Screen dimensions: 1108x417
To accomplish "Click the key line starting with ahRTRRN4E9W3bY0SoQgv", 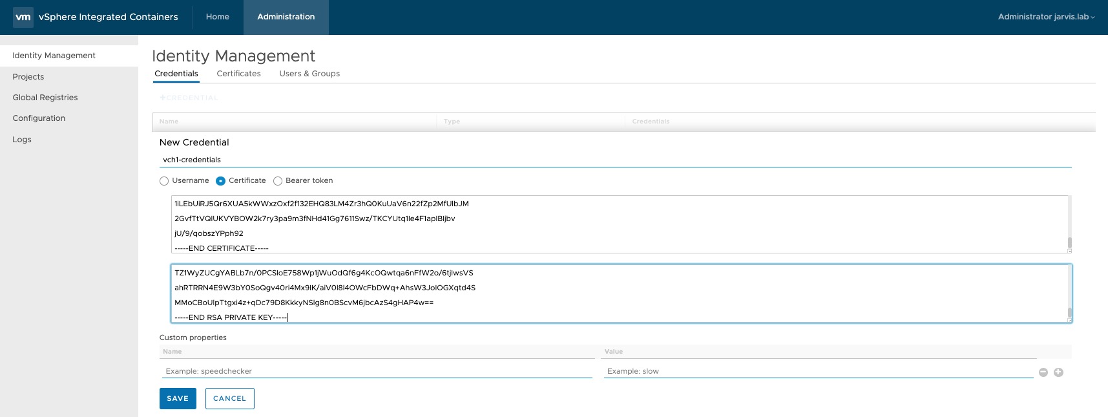I will click(x=325, y=288).
